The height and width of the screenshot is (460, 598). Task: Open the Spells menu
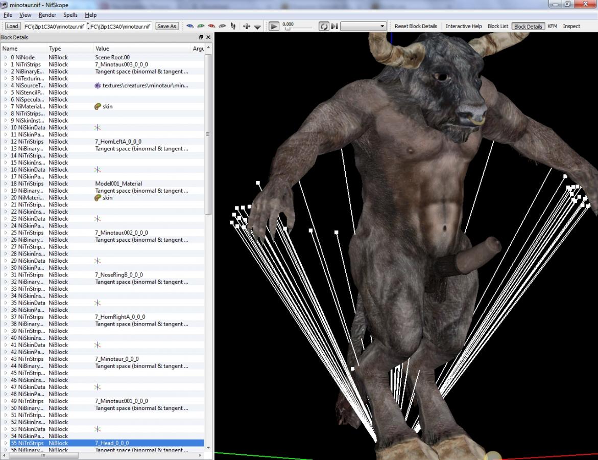coord(70,15)
